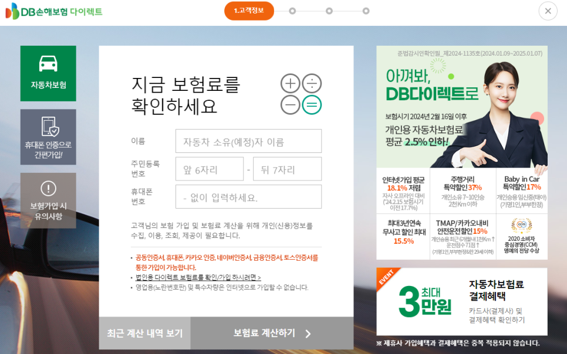The width and height of the screenshot is (567, 354).
Task: Click the 지금 보험료를 확인하세요 heading
Action: [185, 95]
